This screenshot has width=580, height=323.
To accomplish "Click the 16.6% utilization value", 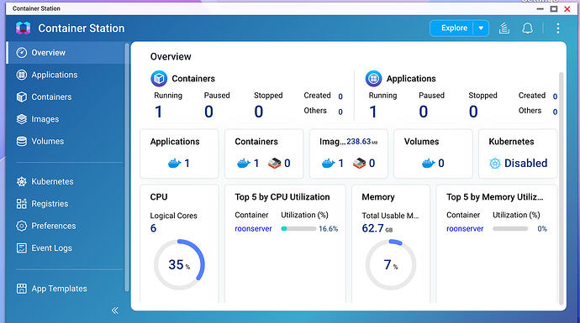I will coord(329,229).
